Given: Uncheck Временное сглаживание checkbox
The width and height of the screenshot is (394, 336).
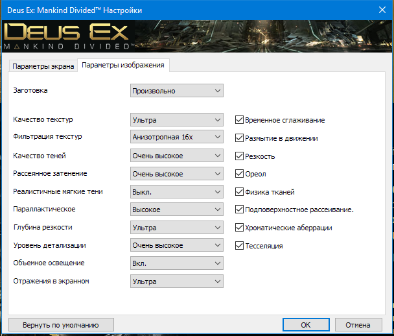Looking at the screenshot, I should coord(239,120).
